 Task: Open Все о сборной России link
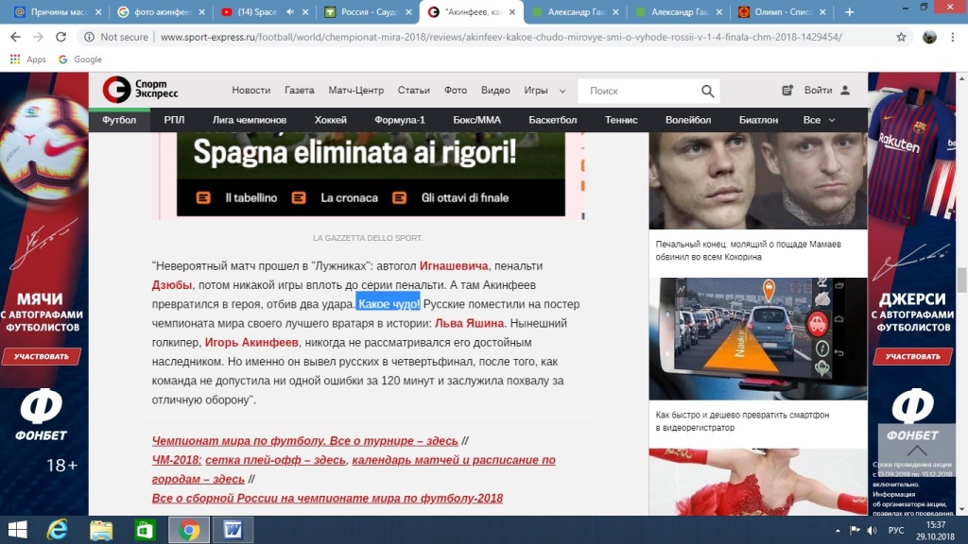coord(327,498)
